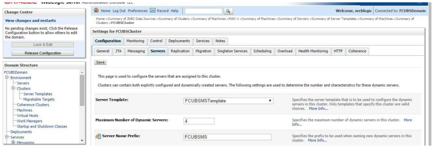Click the Domain Structure scroll down arrow

82,141
